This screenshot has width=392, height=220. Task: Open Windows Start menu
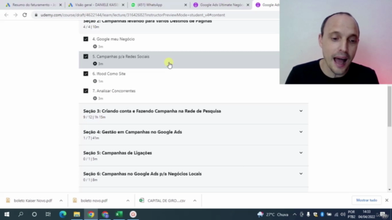[7, 215]
